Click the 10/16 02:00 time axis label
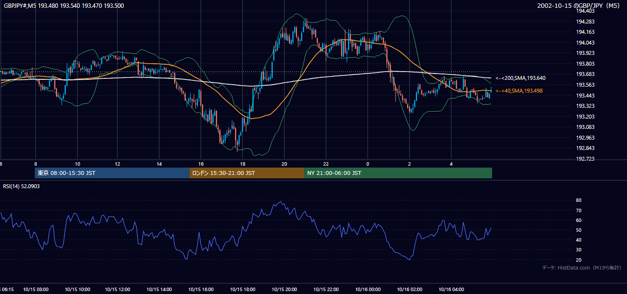Screen dimensions: 627x294 tap(410, 290)
